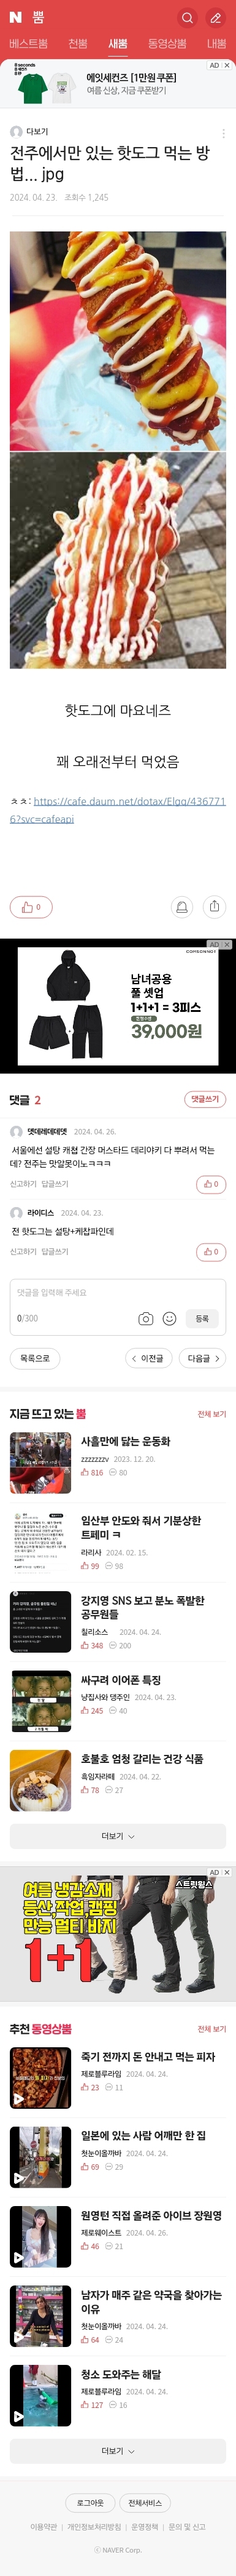
Task: Attach a photo with the camera icon
Action: [x=145, y=1319]
